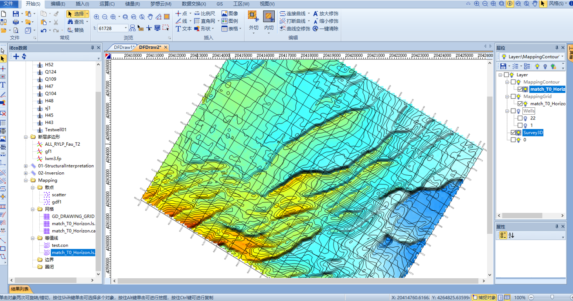Screen dimensions: 573x301
Task: Open the Layer:\MappingContour dropdown
Action: coord(562,57)
